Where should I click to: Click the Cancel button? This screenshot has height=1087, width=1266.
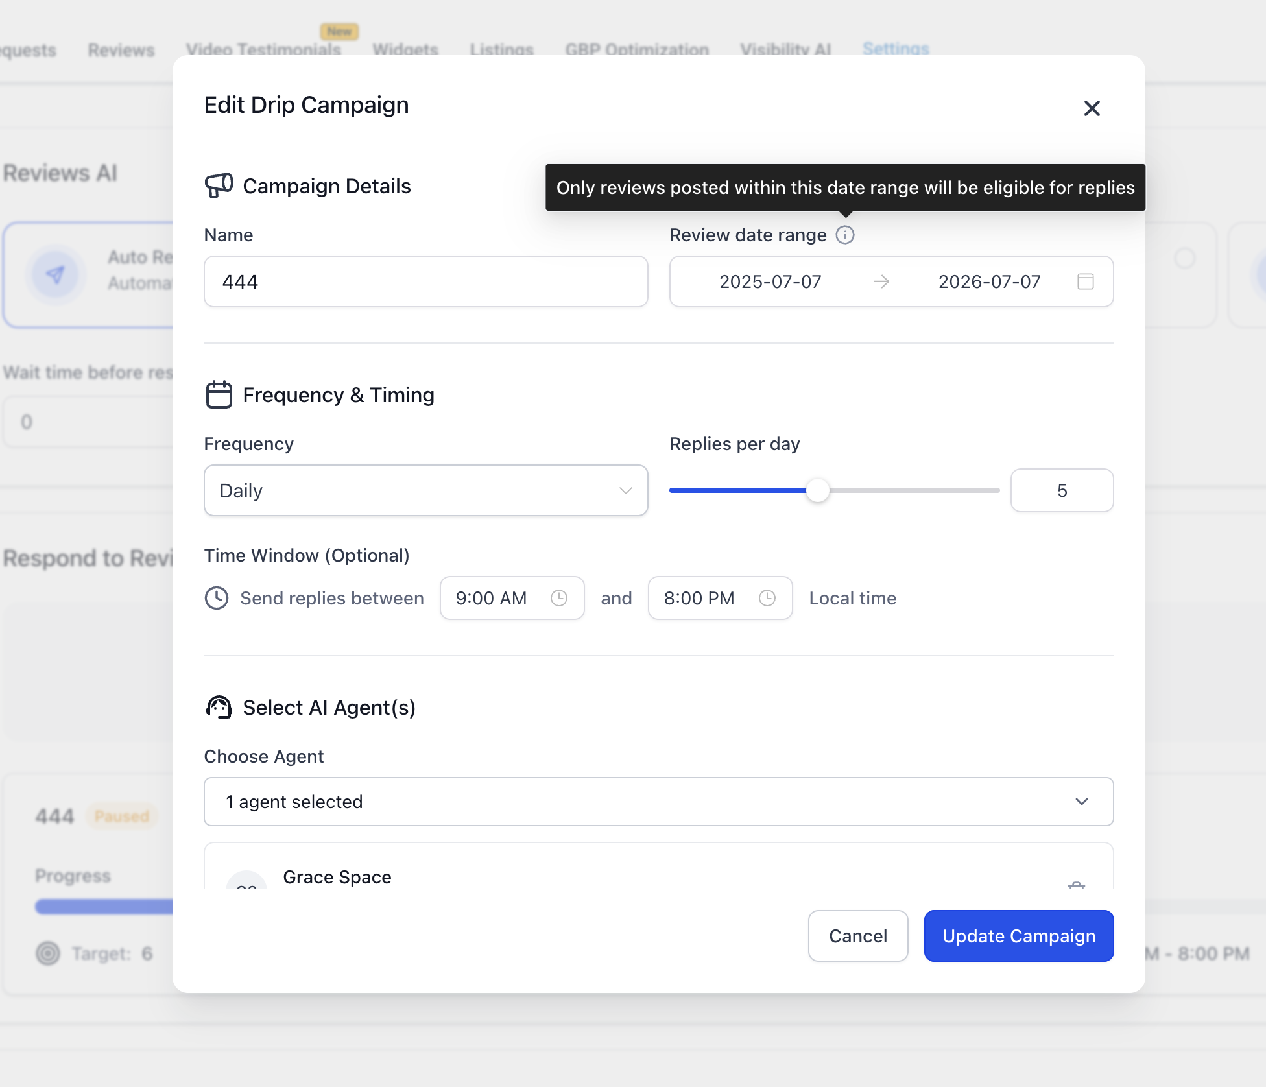(x=858, y=936)
